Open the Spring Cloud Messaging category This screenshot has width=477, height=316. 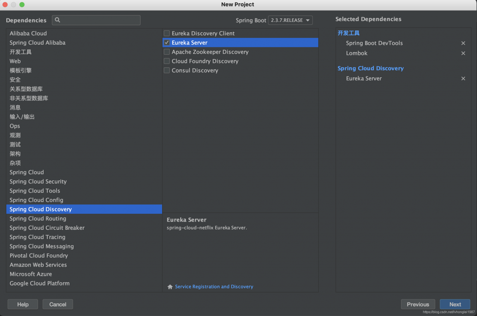[x=84, y=246]
